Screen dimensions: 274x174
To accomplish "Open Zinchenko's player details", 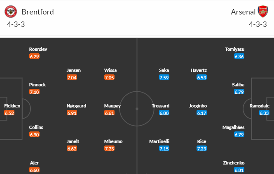I will point(234,163).
